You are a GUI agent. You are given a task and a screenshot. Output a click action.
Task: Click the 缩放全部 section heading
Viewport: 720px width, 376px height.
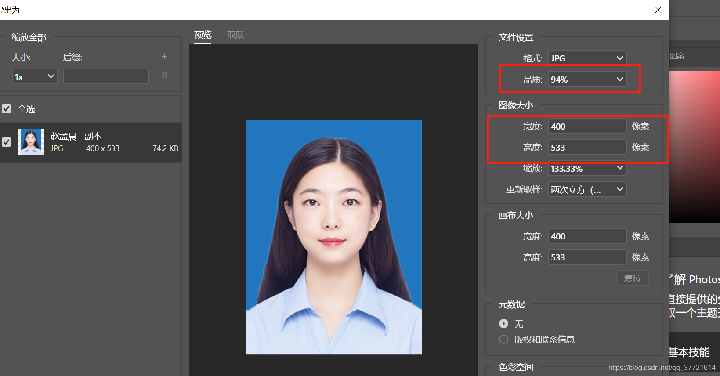coord(29,37)
